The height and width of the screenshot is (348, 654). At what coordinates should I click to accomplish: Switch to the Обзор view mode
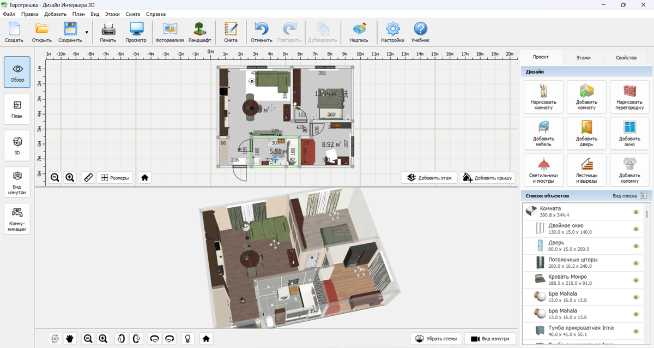17,73
